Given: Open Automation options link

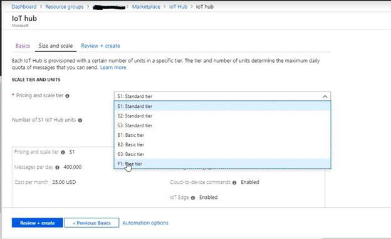Looking at the screenshot, I should (x=145, y=223).
